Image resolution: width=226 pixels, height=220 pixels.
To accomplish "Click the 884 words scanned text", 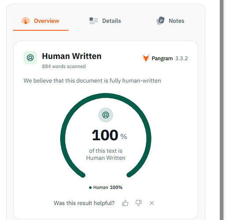I will click(x=64, y=67).
